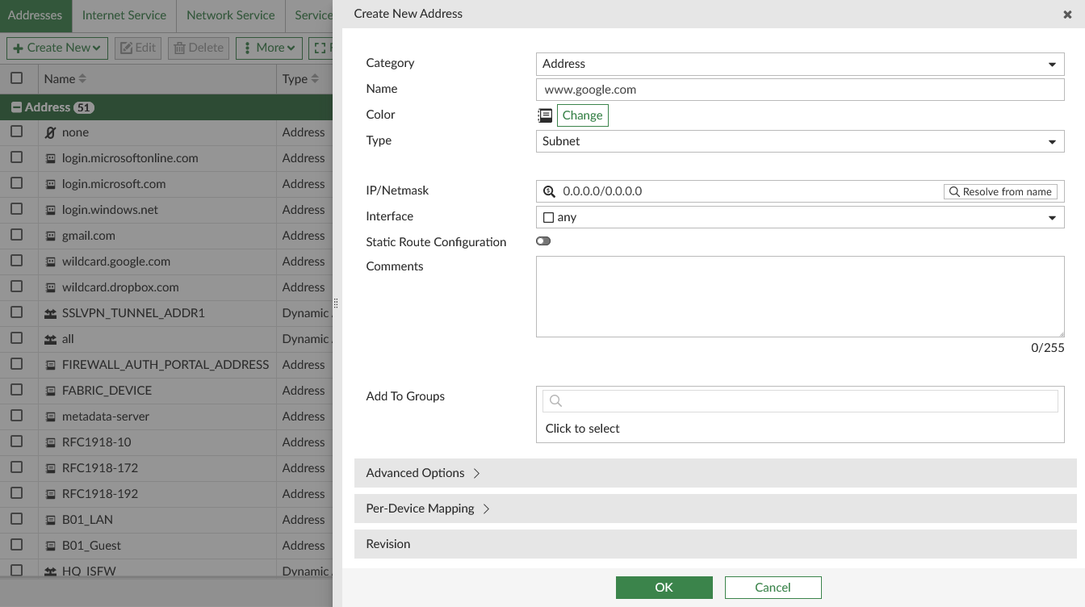1085x607 pixels.
Task: Click the sort icon on Name column
Action: click(82, 79)
